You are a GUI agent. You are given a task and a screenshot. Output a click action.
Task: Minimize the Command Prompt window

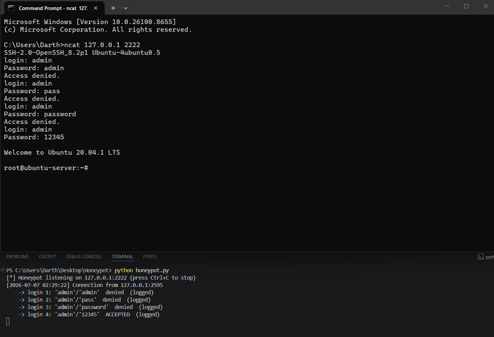[447, 6]
